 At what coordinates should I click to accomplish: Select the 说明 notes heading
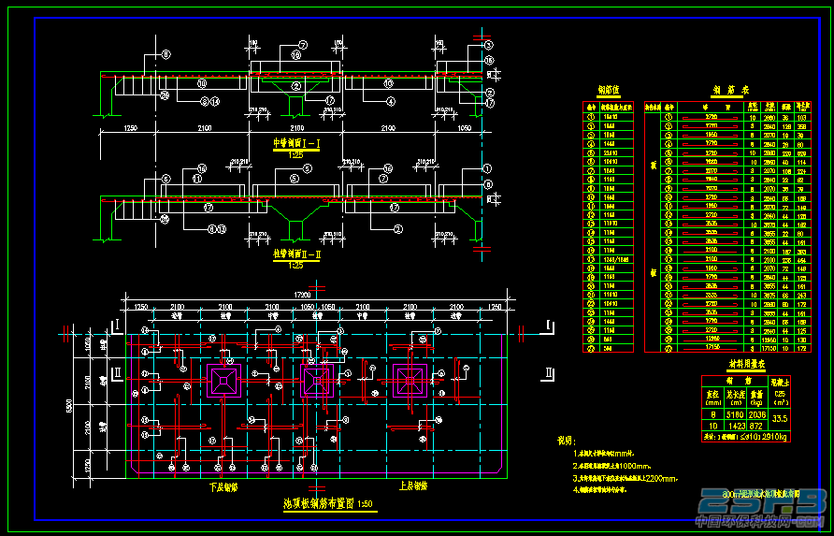point(567,441)
